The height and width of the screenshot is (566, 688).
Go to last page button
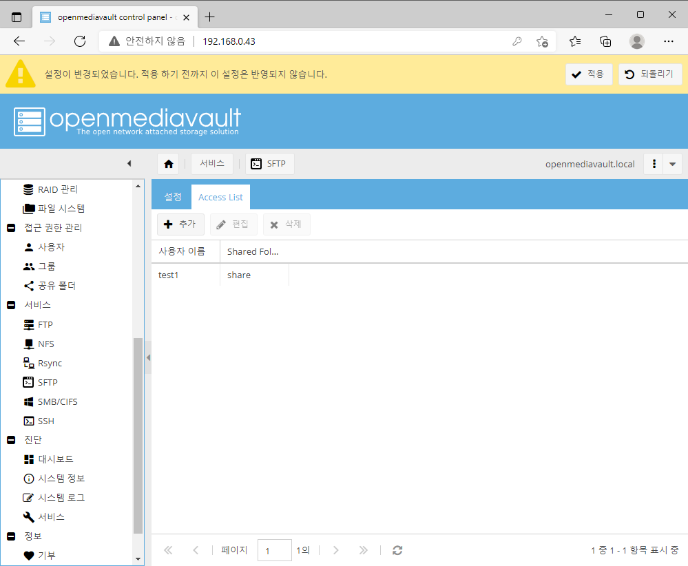pyautogui.click(x=364, y=550)
